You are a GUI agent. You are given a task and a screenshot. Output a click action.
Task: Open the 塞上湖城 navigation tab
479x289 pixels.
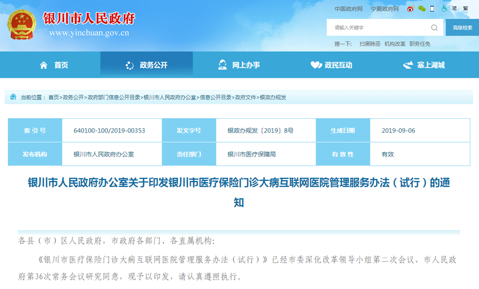[424, 65]
